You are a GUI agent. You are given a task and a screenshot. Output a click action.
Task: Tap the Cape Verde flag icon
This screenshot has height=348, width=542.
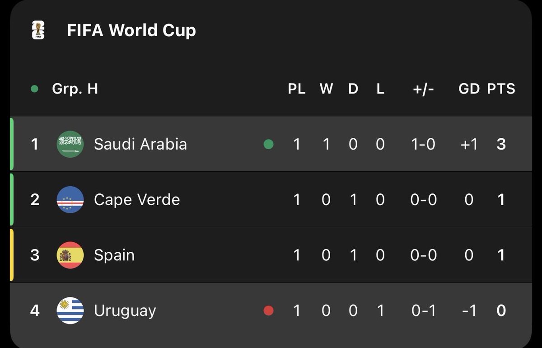pos(70,199)
